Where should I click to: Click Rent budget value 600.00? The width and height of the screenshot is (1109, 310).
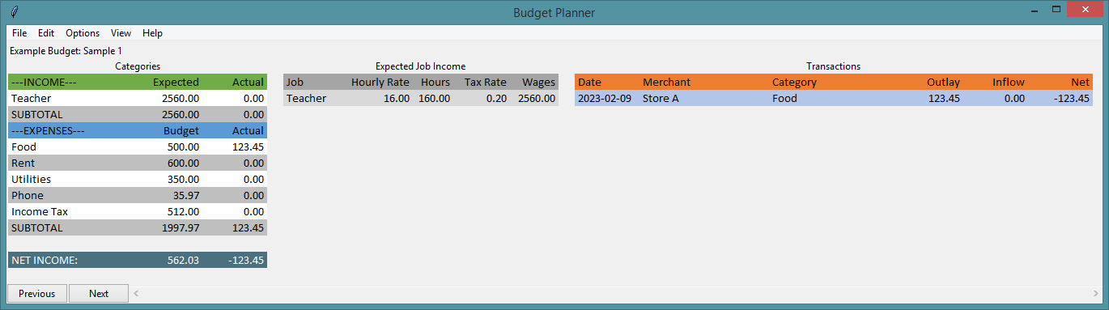[183, 163]
